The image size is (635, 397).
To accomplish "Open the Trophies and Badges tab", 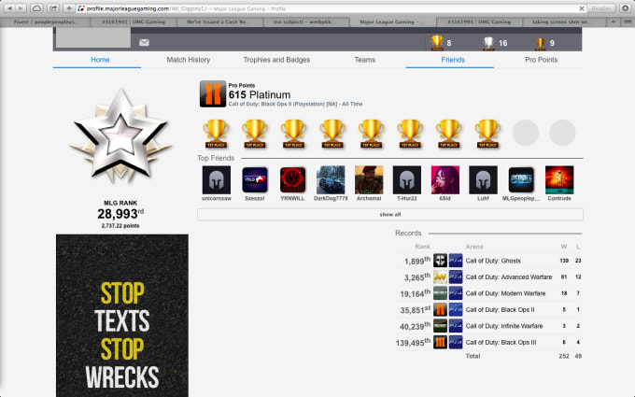I will 276,60.
